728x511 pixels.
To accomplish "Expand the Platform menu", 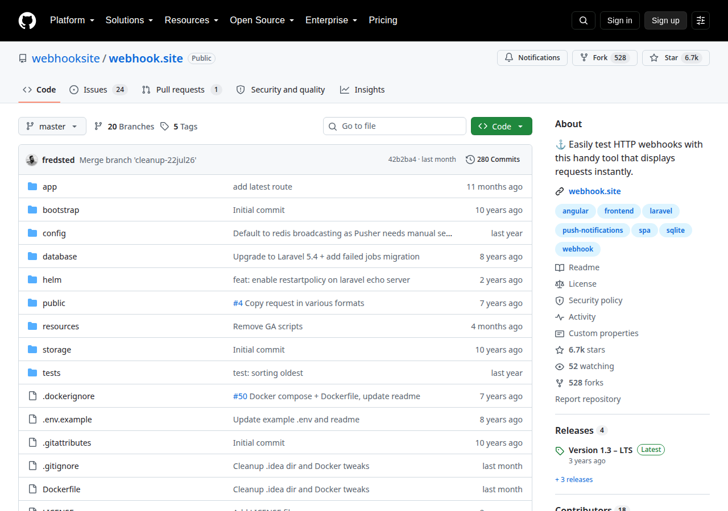I will coord(72,20).
